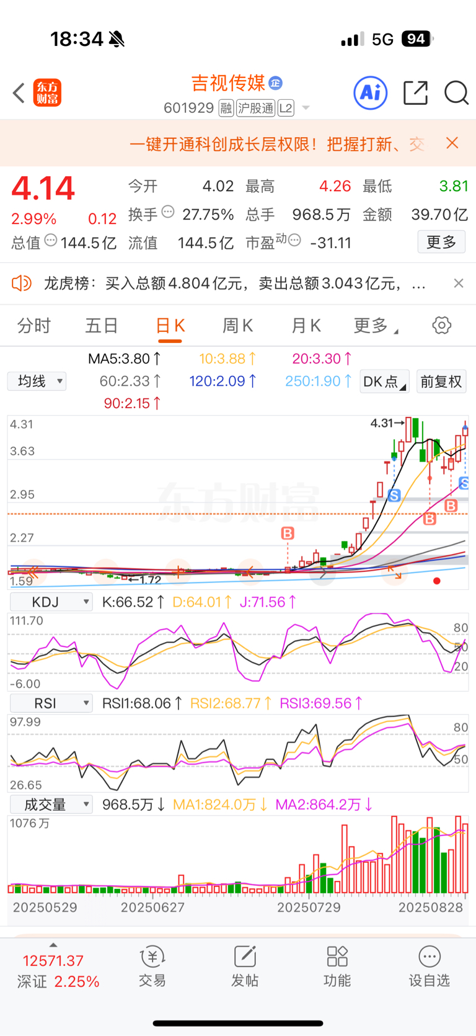
Task: Switch to 周K tab
Action: [x=238, y=326]
